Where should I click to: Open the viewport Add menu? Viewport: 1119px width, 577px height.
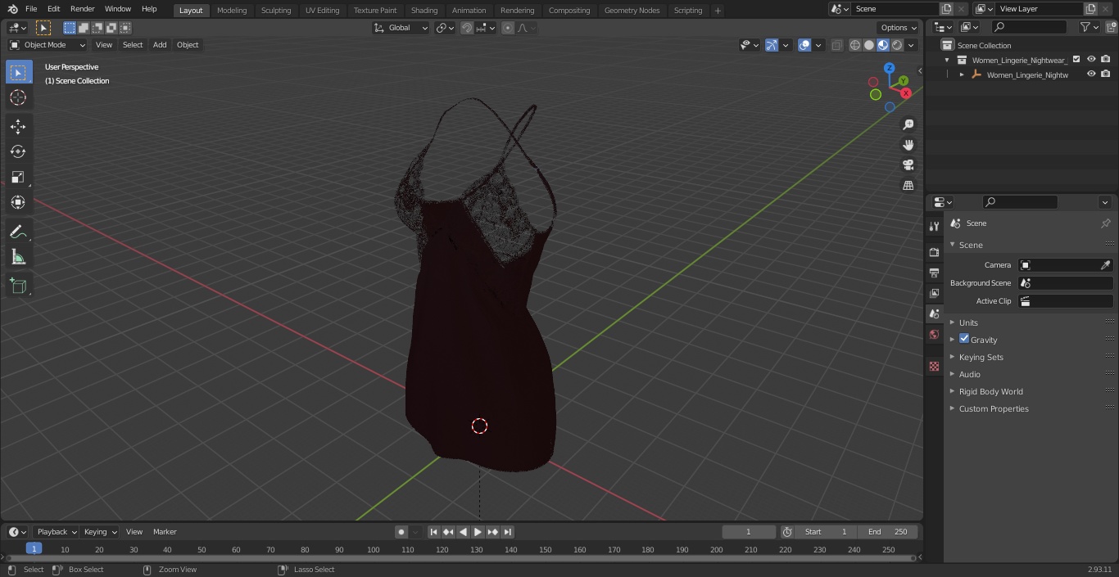160,45
